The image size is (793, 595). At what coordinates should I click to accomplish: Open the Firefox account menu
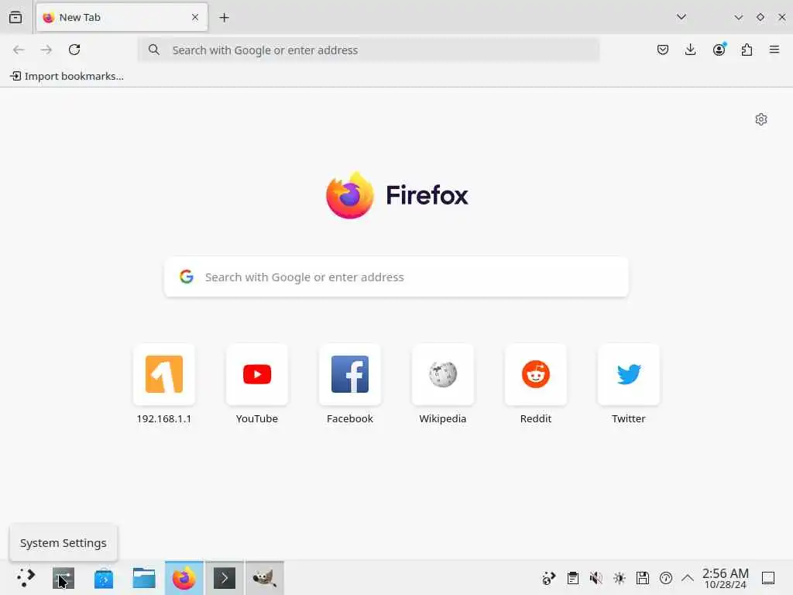click(x=719, y=50)
